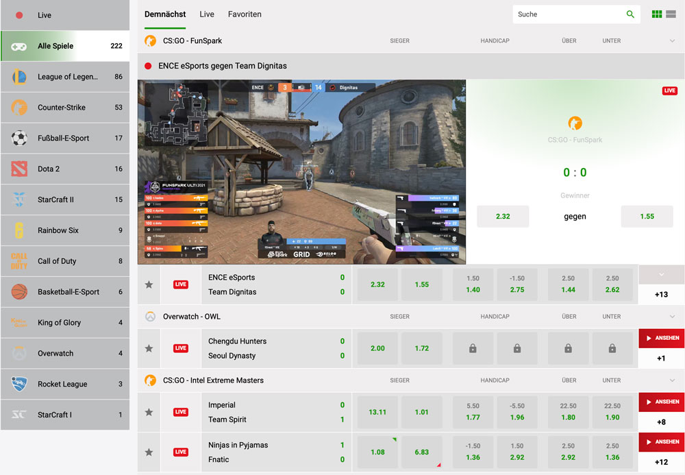The width and height of the screenshot is (685, 475).
Task: Click the CS:GO Intel Extreme Masters icon
Action: pos(150,380)
